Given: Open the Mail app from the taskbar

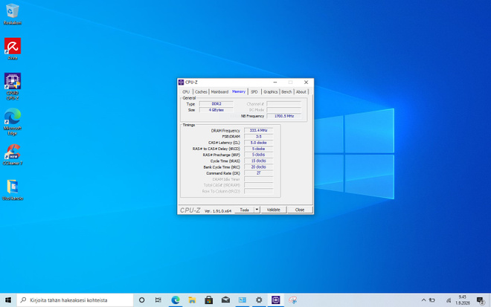Looking at the screenshot, I should (225, 300).
